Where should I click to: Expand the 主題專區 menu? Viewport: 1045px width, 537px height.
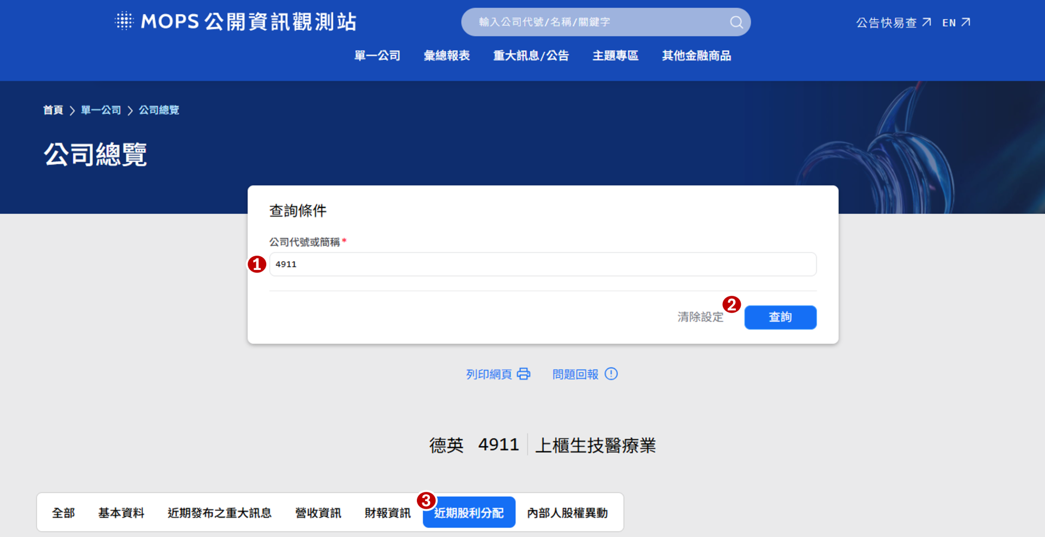(x=615, y=55)
